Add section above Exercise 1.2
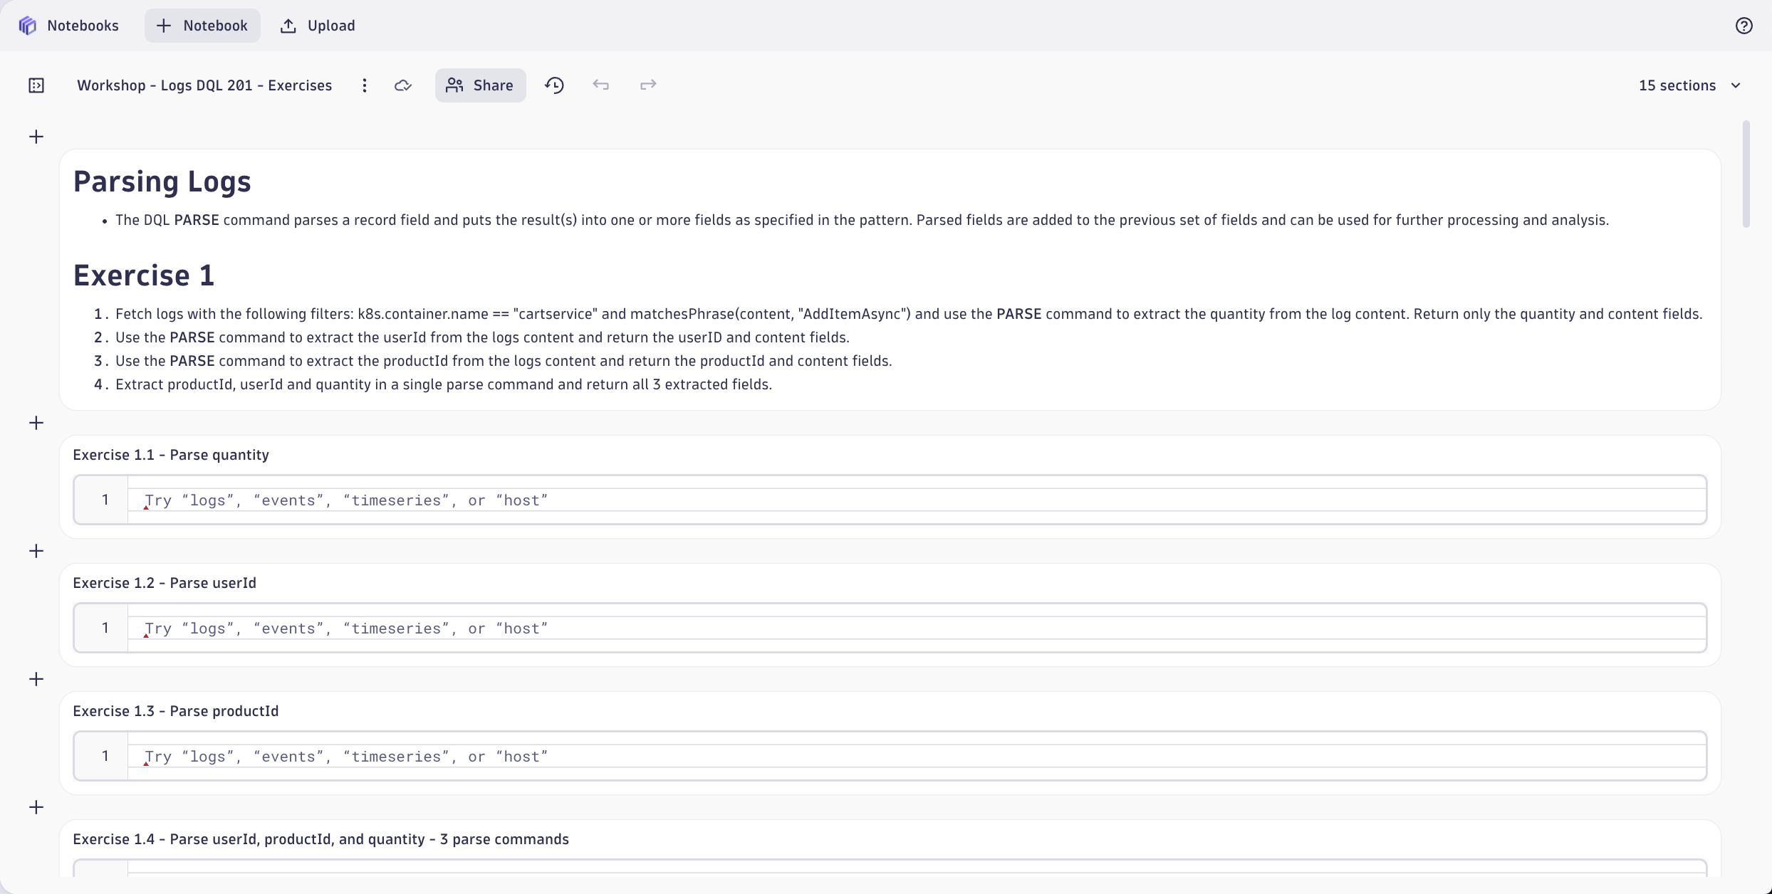This screenshot has width=1772, height=894. click(x=36, y=551)
